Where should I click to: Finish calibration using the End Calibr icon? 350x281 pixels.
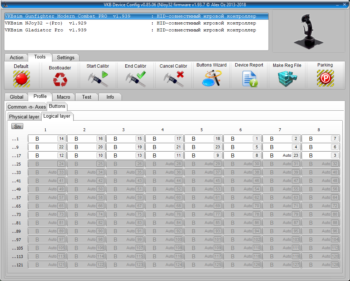pos(136,79)
